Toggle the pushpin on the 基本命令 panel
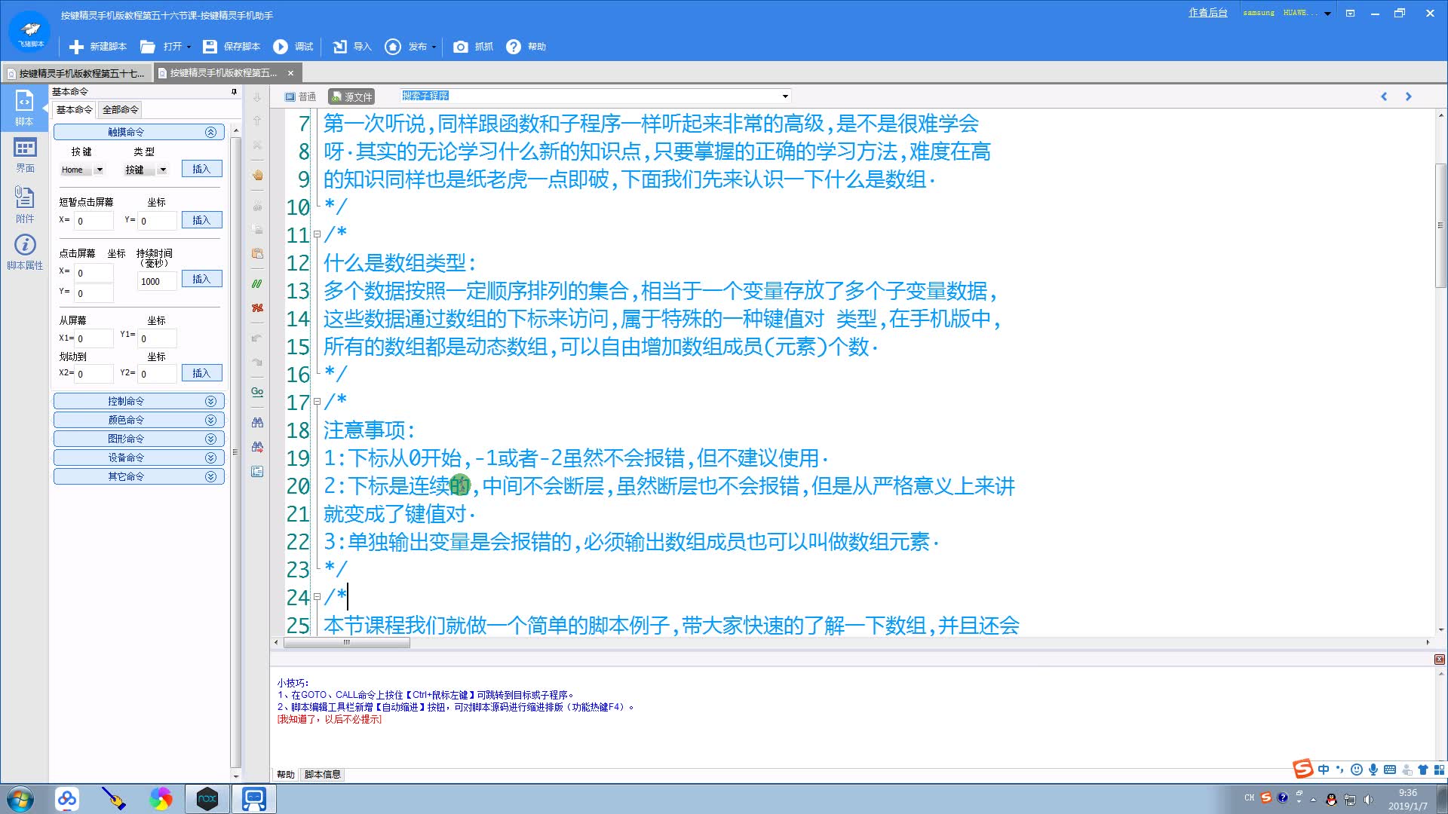The height and width of the screenshot is (814, 1448). tap(232, 92)
